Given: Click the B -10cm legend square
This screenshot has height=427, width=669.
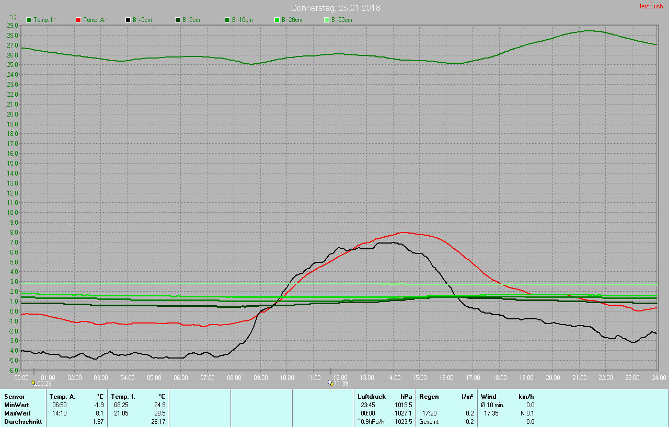Looking at the screenshot, I should [x=227, y=20].
